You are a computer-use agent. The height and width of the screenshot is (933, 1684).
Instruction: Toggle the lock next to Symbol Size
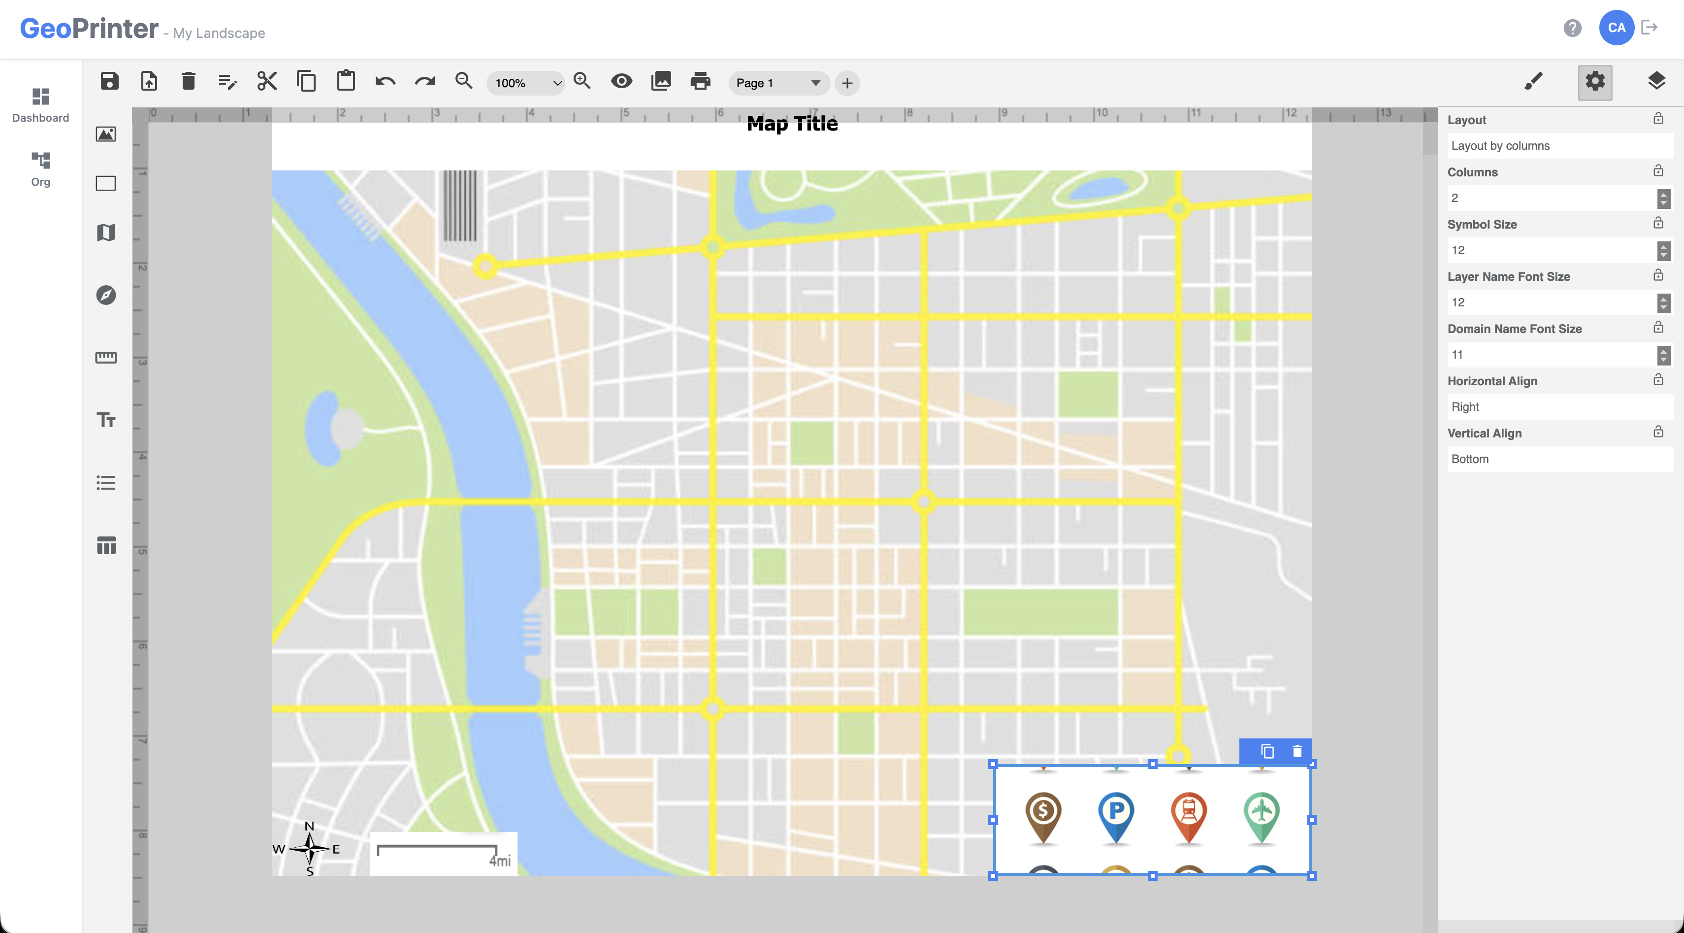1658,223
